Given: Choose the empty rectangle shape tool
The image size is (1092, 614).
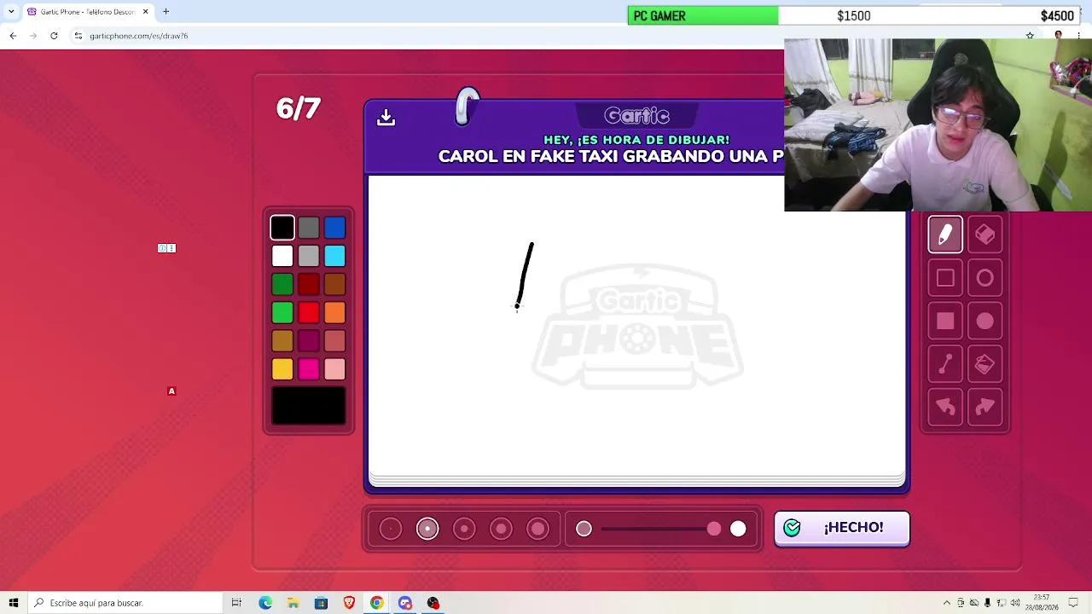Looking at the screenshot, I should [x=945, y=278].
